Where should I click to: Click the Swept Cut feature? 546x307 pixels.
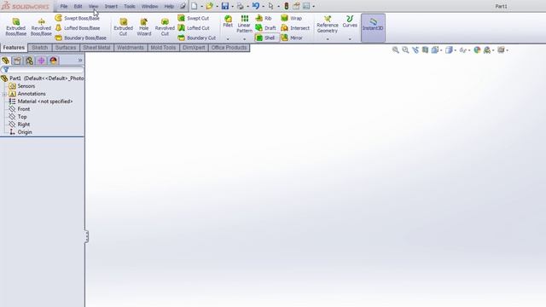tap(194, 18)
